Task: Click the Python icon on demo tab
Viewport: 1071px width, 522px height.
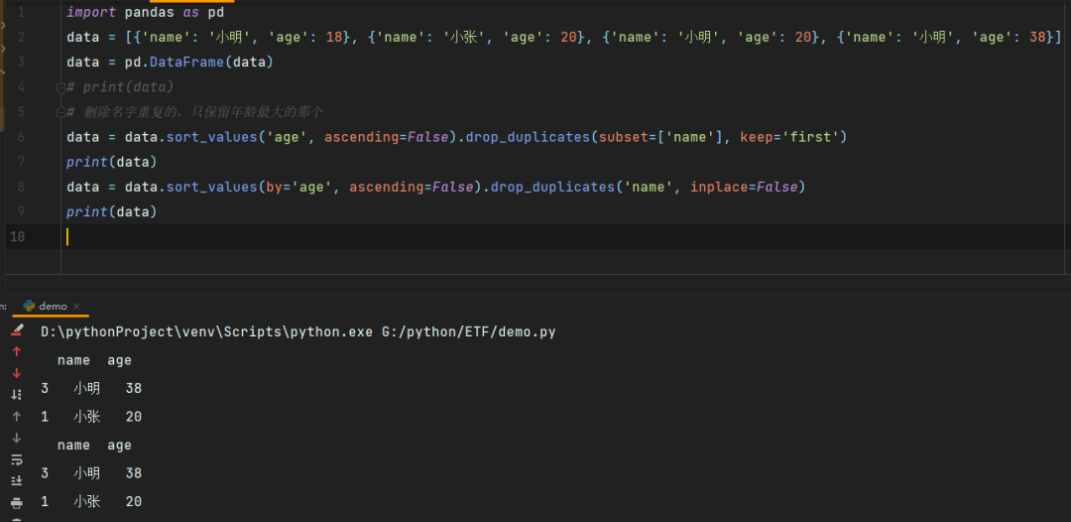Action: click(x=29, y=306)
